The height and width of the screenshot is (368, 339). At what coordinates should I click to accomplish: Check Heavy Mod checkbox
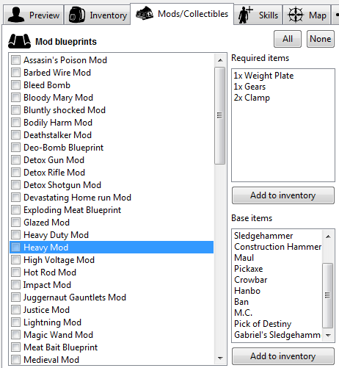click(x=15, y=247)
